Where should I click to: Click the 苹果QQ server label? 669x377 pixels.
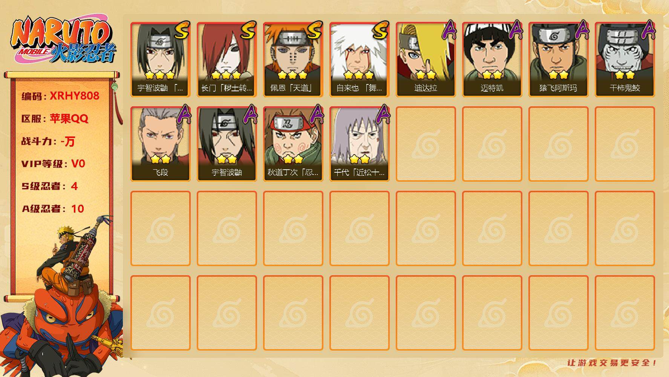click(69, 118)
